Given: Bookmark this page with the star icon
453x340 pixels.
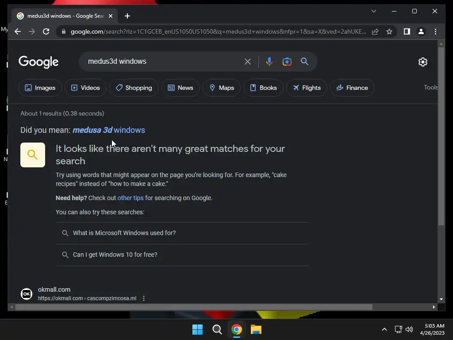Looking at the screenshot, I should 389,31.
